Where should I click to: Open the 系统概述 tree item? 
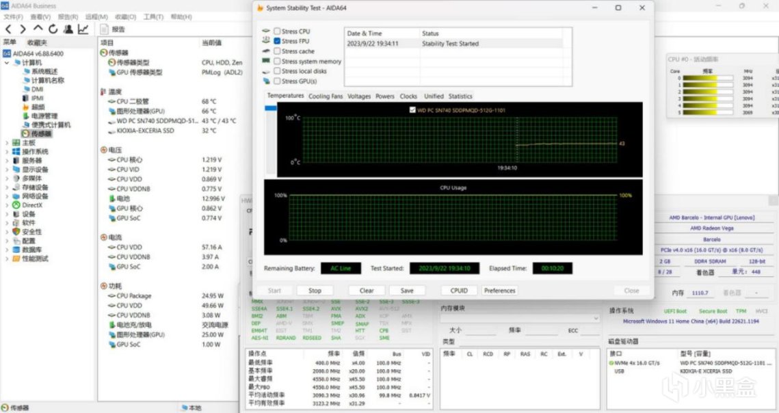pyautogui.click(x=40, y=72)
